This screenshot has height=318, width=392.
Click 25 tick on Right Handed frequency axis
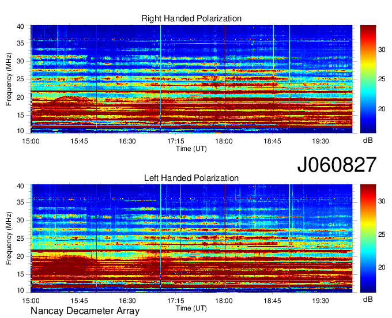(x=20, y=79)
